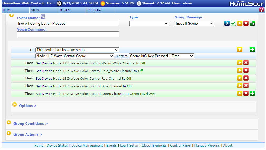Delete the Cold_White Channel action
The width and height of the screenshot is (266, 150).
click(246, 70)
